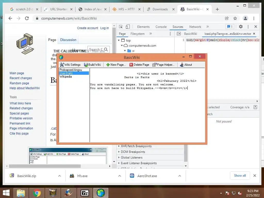Show more DevTools tabs chevron
264x198 pixels.
tap(208, 27)
